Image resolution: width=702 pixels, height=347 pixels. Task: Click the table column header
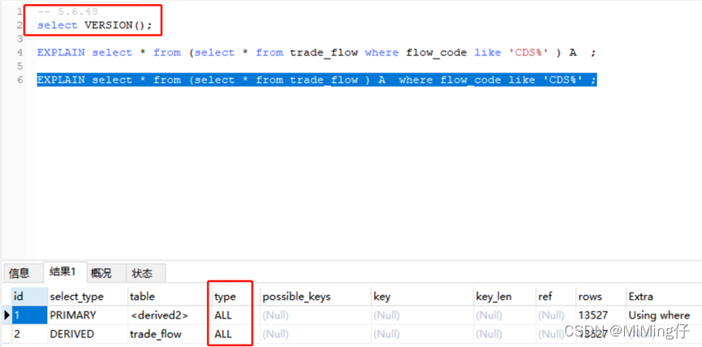170,297
